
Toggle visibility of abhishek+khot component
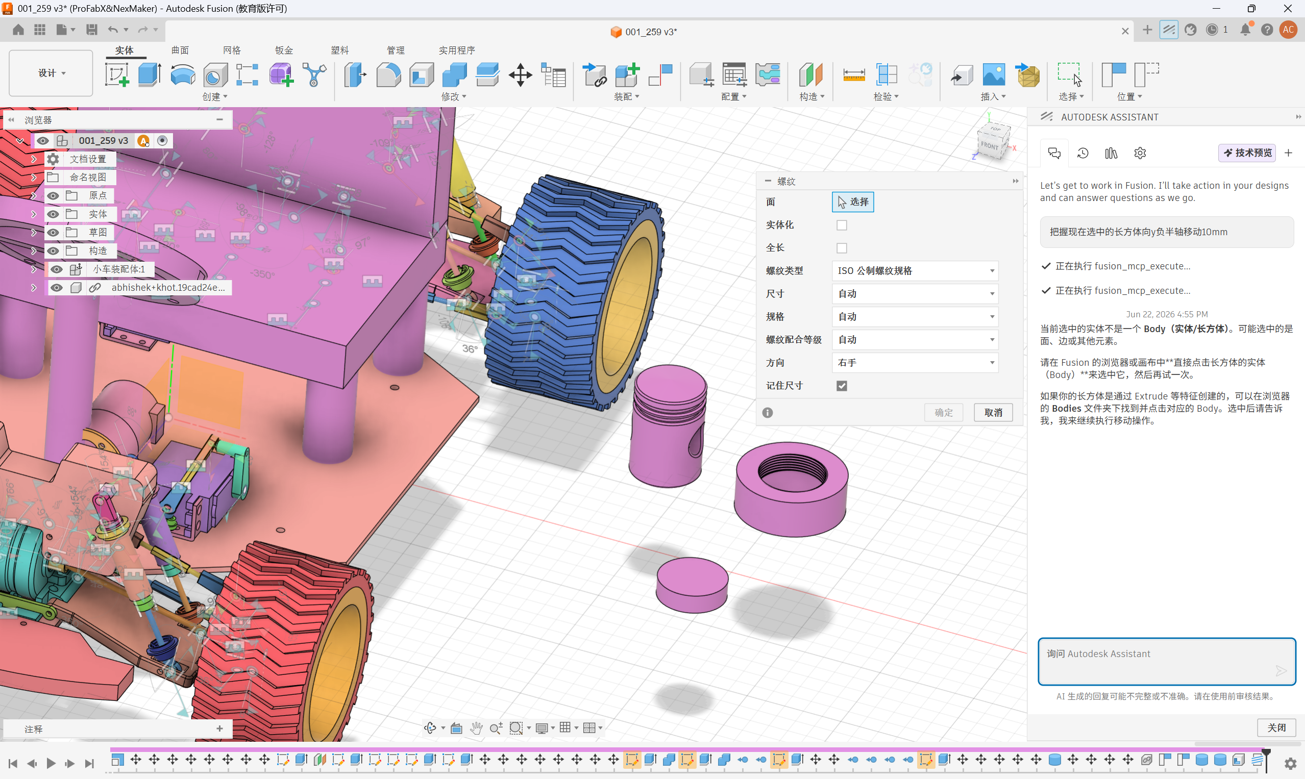click(x=56, y=288)
